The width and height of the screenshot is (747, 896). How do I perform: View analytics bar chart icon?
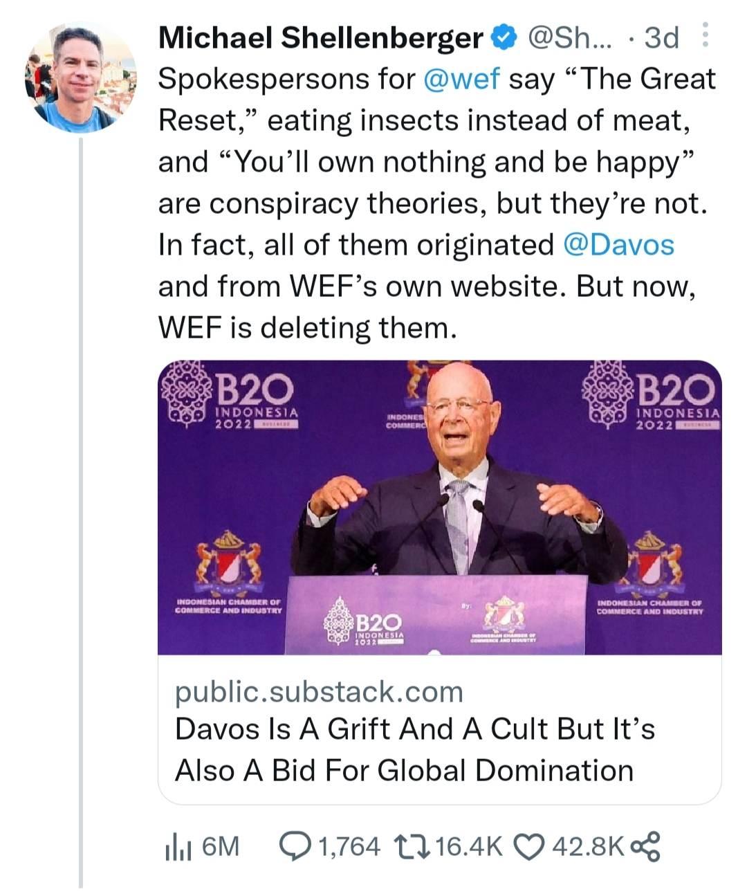[178, 847]
